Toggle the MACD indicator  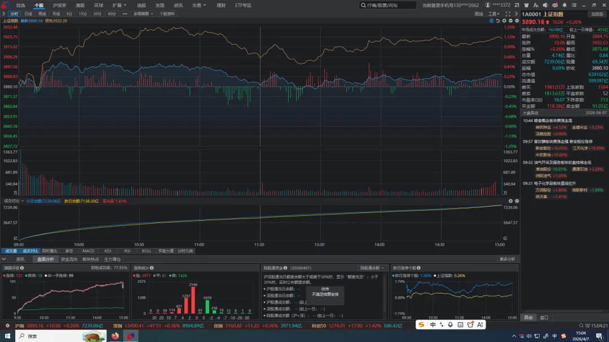pyautogui.click(x=88, y=251)
